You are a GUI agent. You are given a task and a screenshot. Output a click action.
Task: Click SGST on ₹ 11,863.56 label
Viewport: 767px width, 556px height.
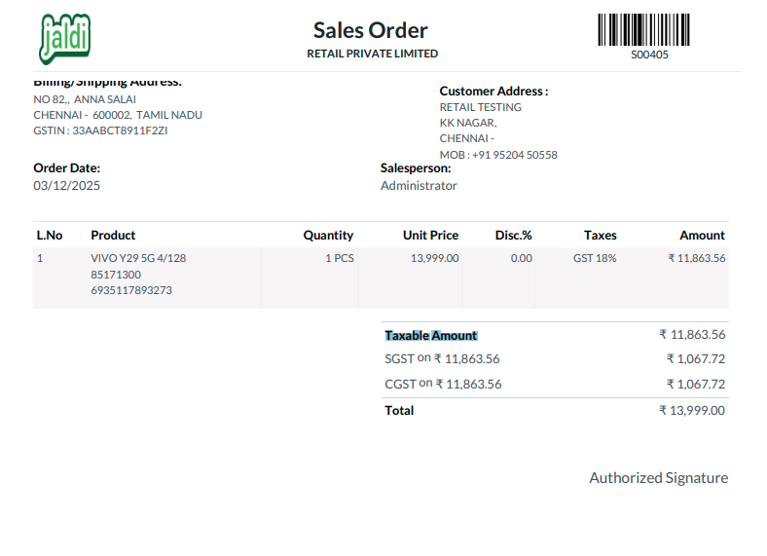442,358
